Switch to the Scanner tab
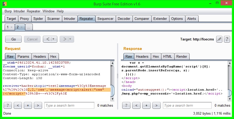 [x=53, y=19]
